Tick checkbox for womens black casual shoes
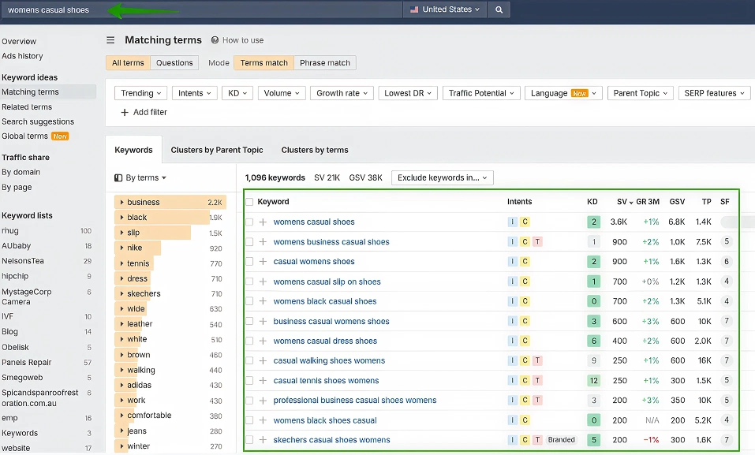The image size is (755, 455). tap(249, 301)
